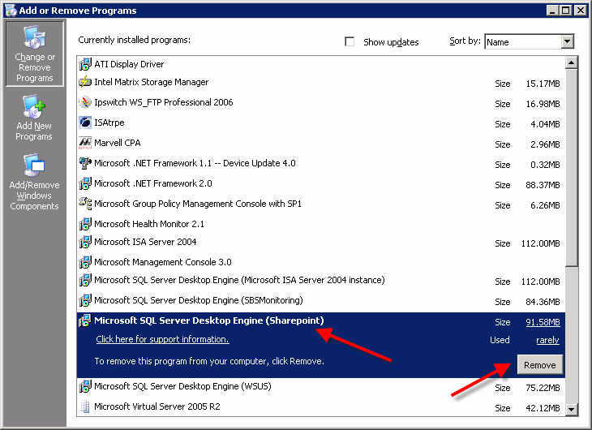The image size is (592, 430).
Task: Click the Intel Matrix Storage Manager icon
Action: click(85, 82)
